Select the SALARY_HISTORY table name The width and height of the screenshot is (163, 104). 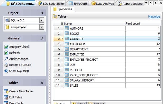[82, 81]
